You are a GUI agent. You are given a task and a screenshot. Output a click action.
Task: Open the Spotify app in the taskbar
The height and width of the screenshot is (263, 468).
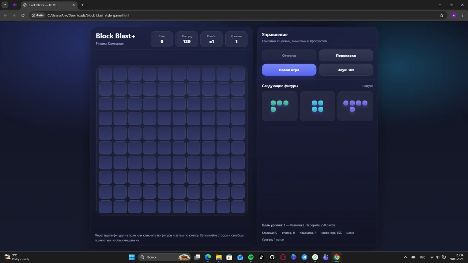(x=251, y=257)
